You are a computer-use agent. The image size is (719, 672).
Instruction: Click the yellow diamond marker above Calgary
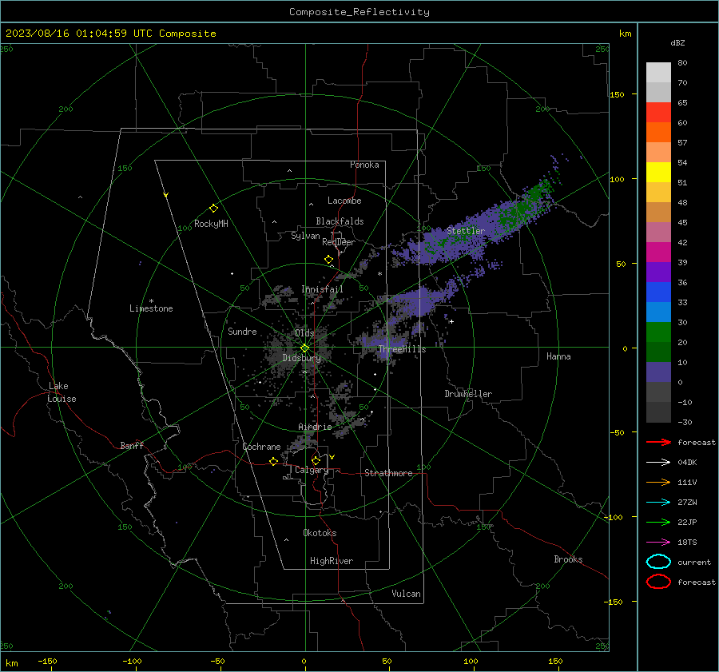(316, 460)
